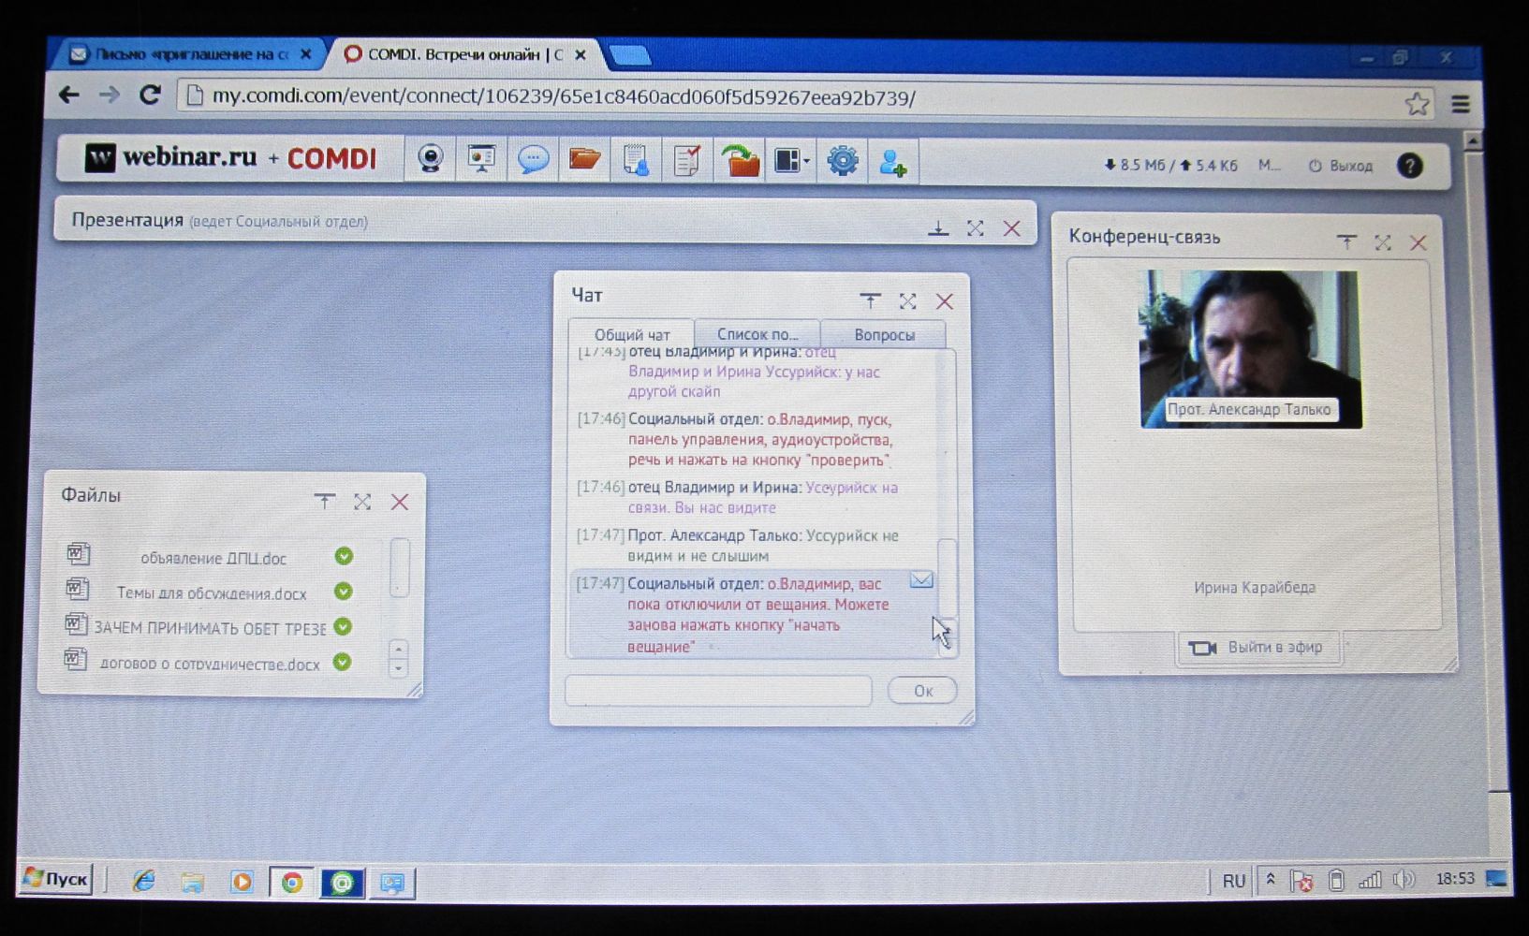
Task: Select the Список по... tab in chat
Action: [x=757, y=334]
